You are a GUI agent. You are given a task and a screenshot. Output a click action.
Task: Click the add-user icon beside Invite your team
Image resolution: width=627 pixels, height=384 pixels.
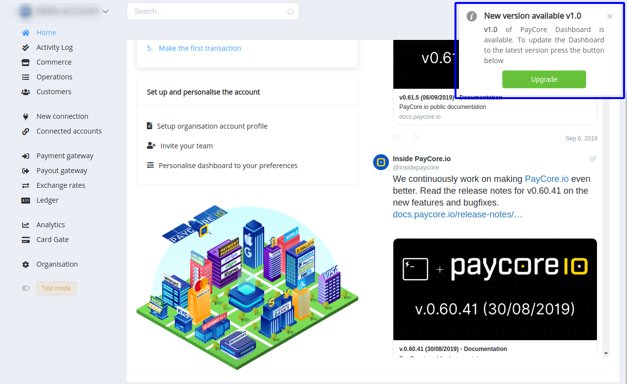tap(151, 145)
